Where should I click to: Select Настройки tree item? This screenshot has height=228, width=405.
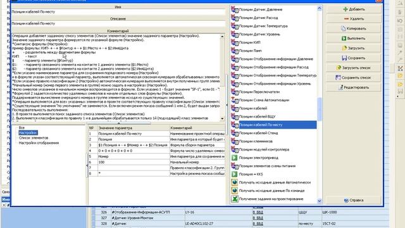pos(28,133)
